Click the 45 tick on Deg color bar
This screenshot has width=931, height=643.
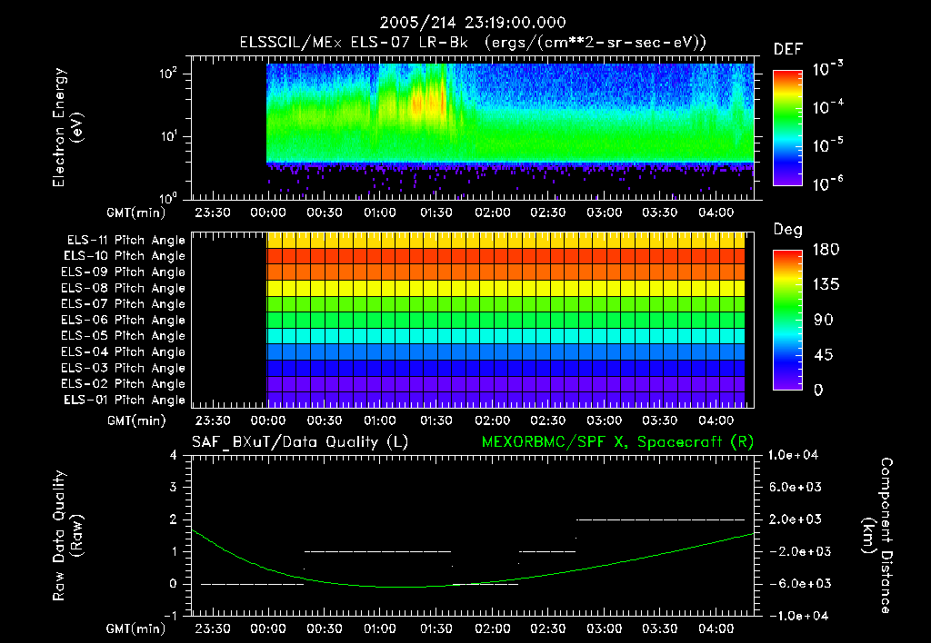pyautogui.click(x=824, y=355)
